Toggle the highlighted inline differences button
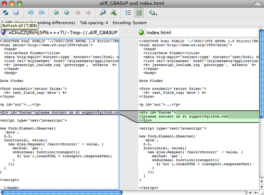The width and height of the screenshot is (264, 195). [139, 13]
